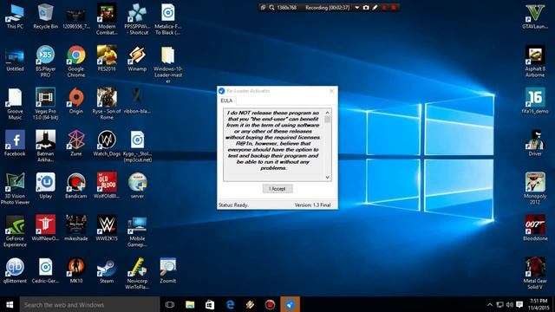Select the Driver desktop icon
The image size is (555, 312).
(x=535, y=143)
